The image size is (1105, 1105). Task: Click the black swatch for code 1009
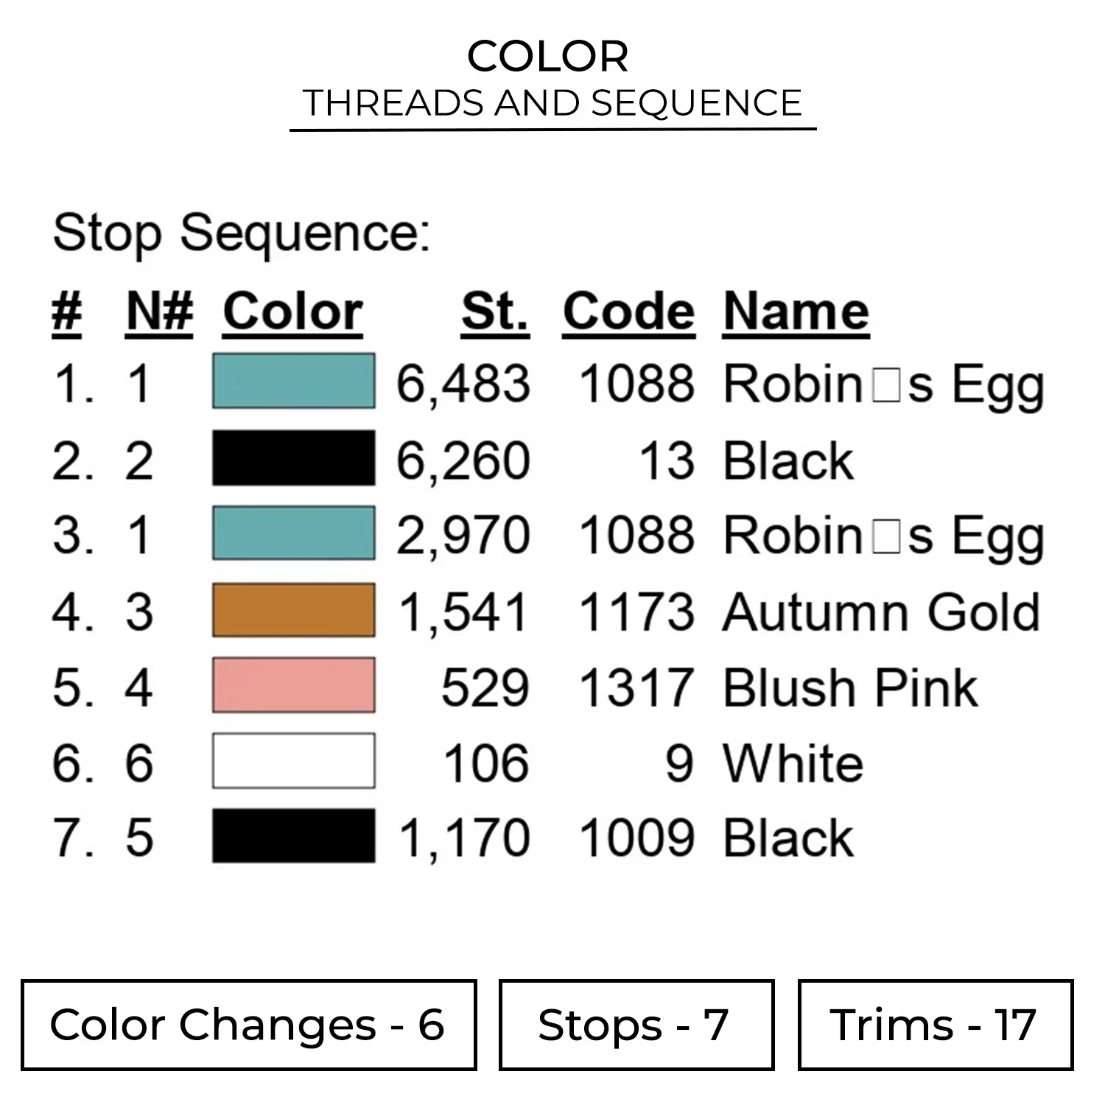tap(293, 836)
